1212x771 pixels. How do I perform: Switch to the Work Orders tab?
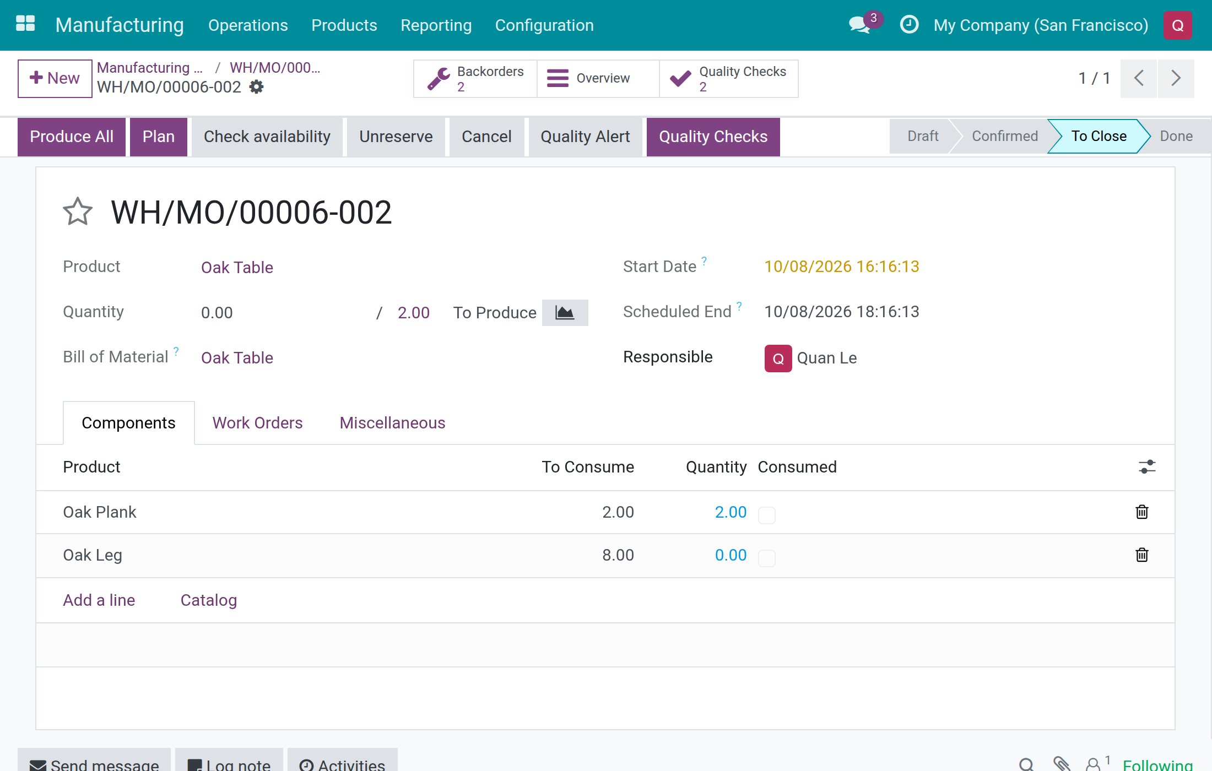point(257,423)
